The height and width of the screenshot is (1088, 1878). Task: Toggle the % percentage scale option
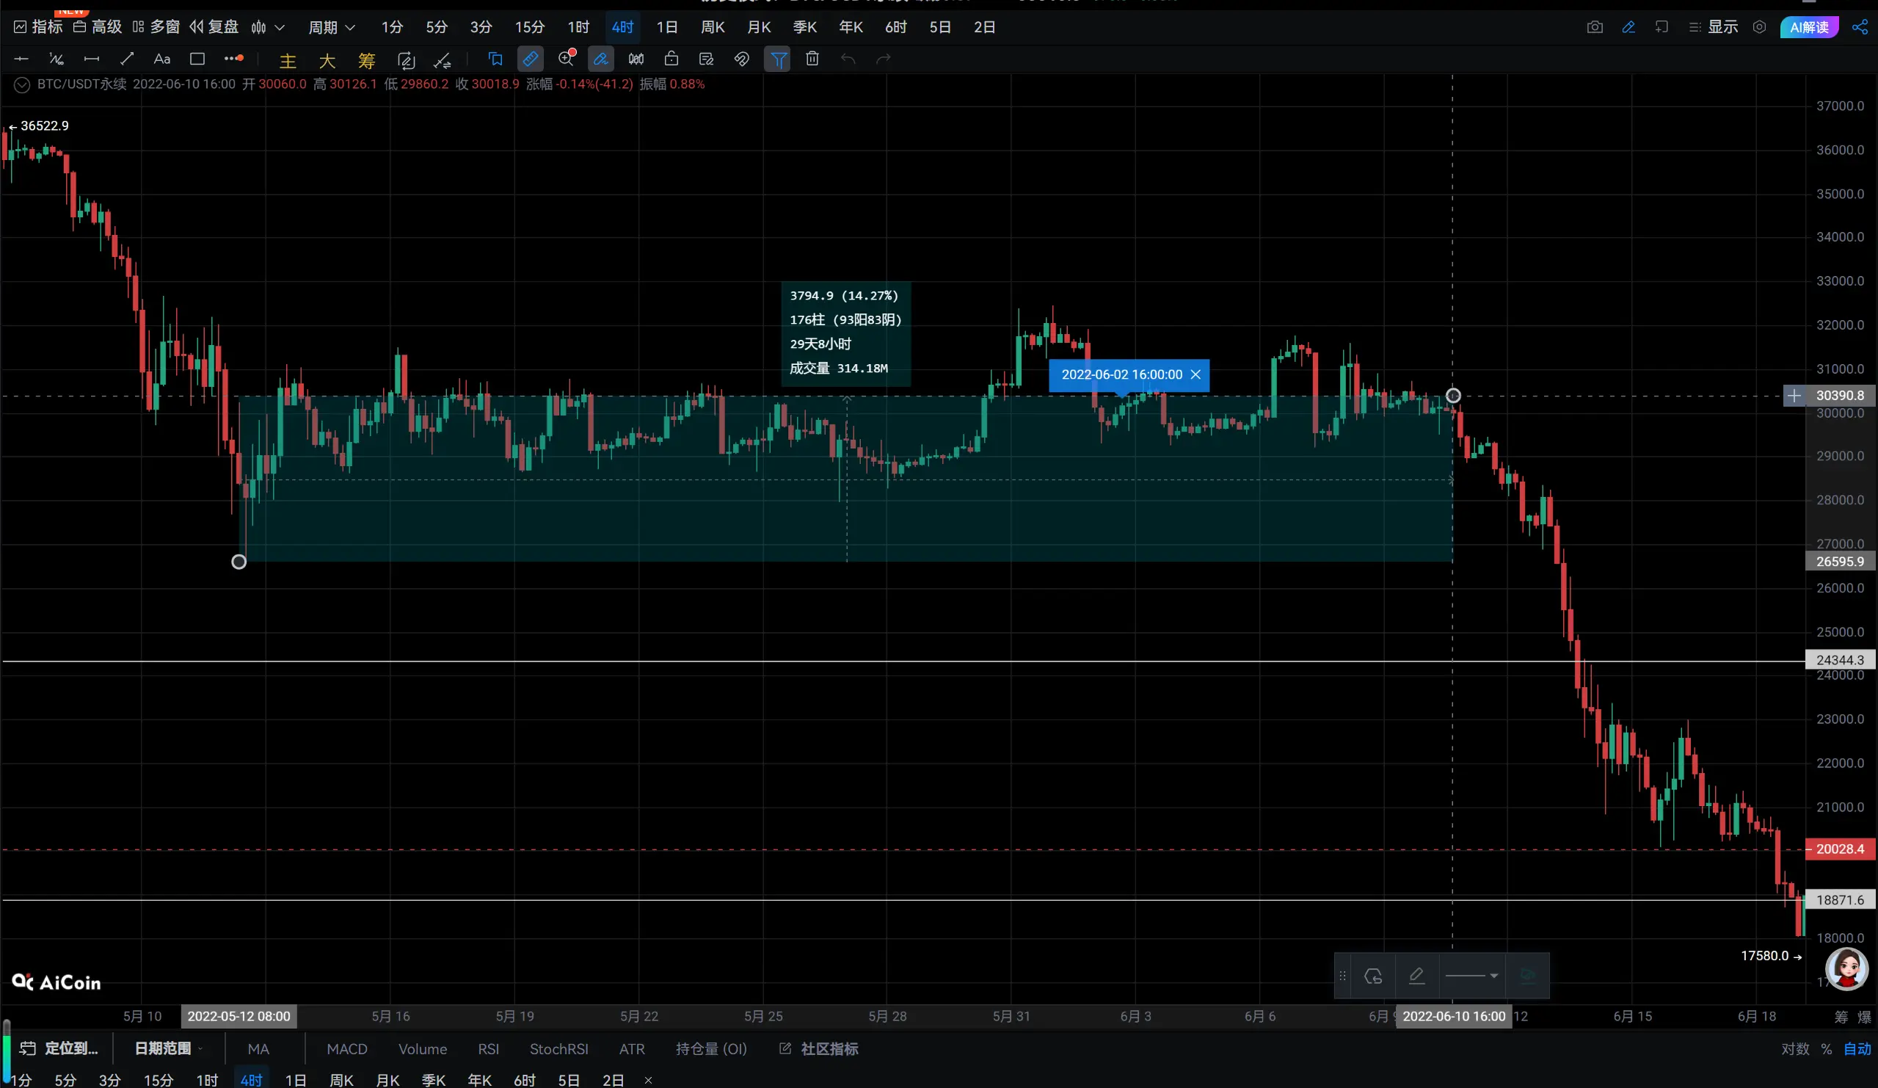click(x=1826, y=1048)
